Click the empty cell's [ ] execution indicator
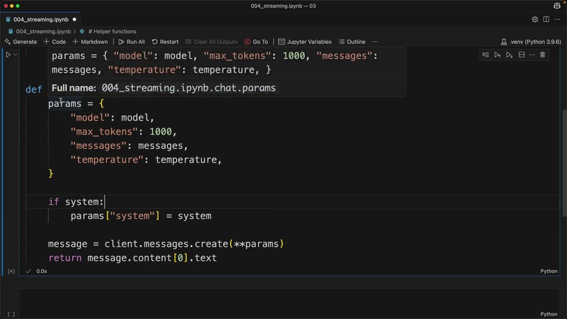 (x=11, y=314)
